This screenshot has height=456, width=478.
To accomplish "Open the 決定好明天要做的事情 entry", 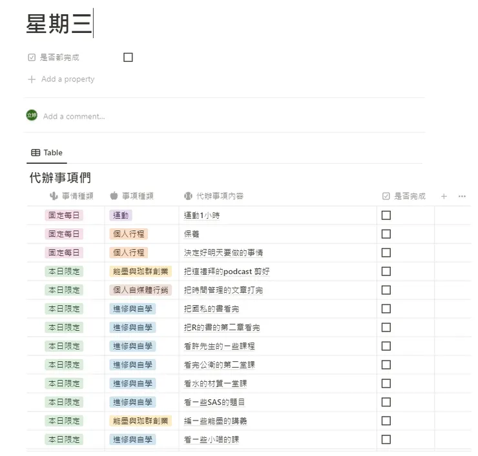I will (223, 253).
